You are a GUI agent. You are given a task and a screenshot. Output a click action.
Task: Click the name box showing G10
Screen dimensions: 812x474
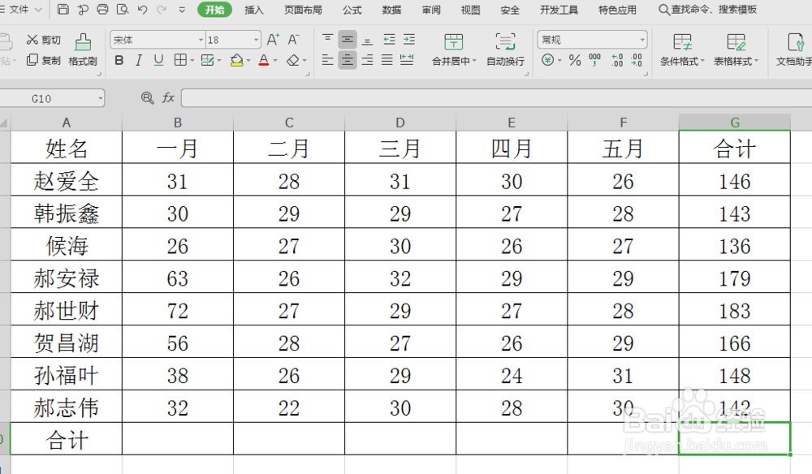point(52,98)
